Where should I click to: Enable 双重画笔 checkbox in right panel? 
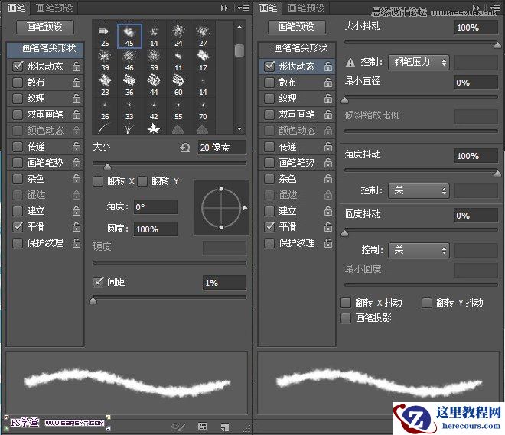269,115
